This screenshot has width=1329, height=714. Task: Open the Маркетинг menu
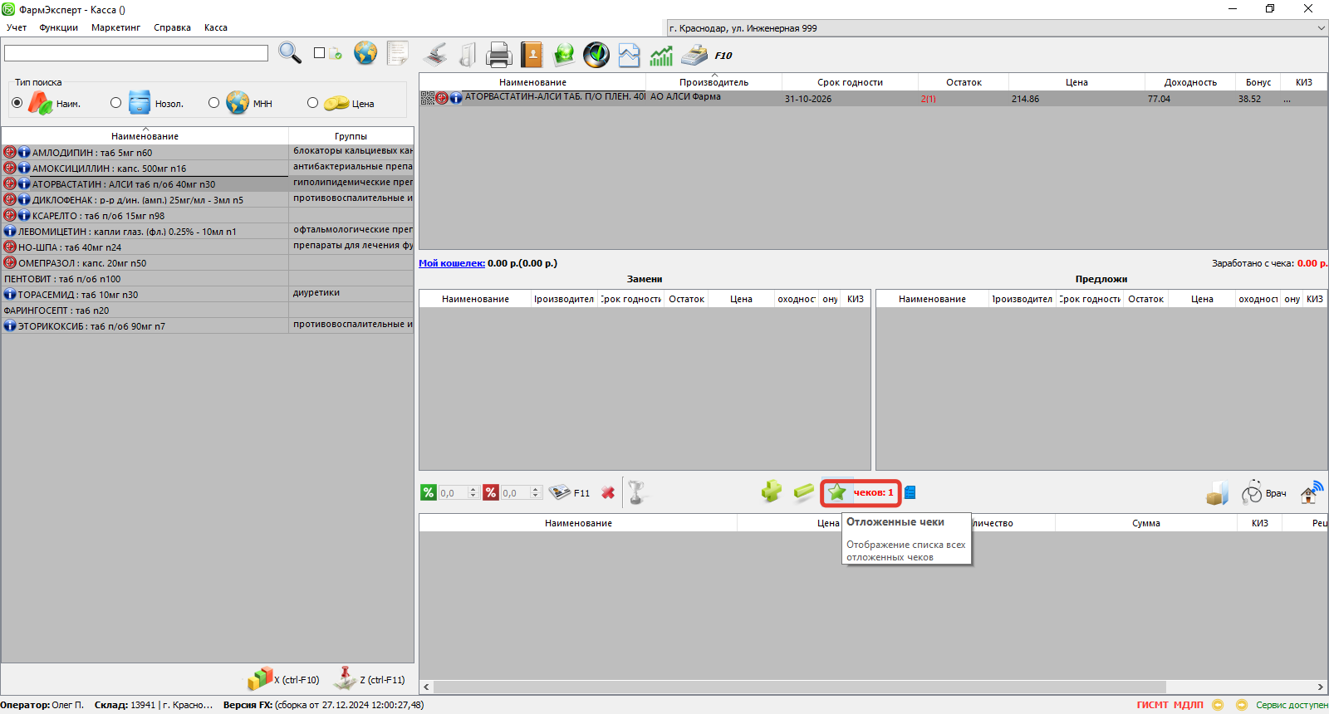click(x=115, y=27)
